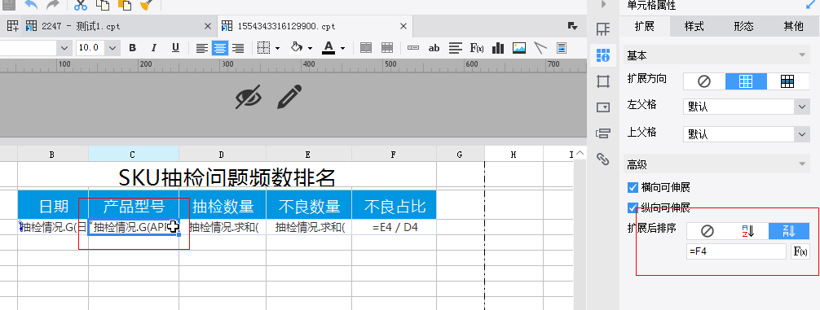Open hyperlink settings in side panel
This screenshot has height=310, width=820.
click(603, 159)
